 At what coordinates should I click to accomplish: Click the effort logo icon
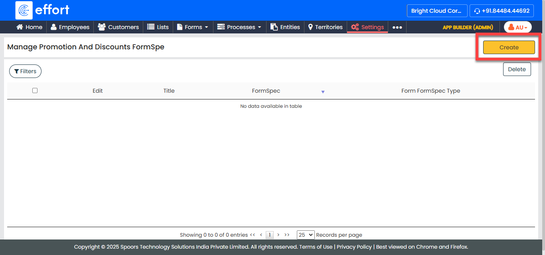coord(24,10)
